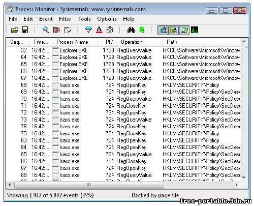Viewport: 254px width, 206px height.
Task: Click the lsass.exe process icon in row 78
Action: [55, 127]
